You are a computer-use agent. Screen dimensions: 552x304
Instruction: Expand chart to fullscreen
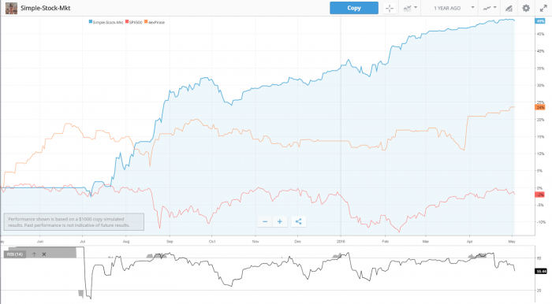[543, 8]
